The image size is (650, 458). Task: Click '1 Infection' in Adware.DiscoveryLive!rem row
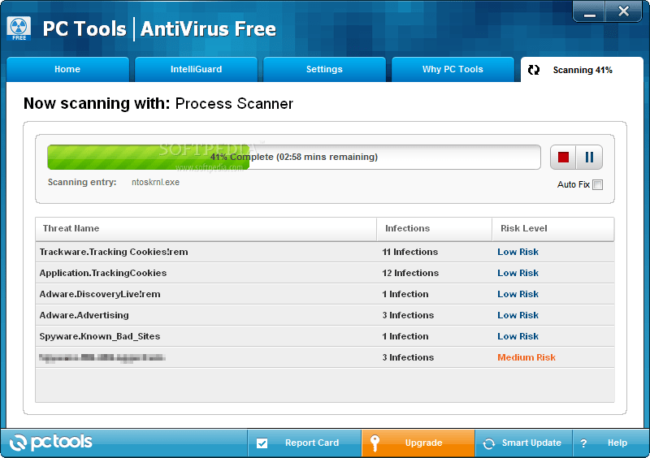[x=405, y=294]
